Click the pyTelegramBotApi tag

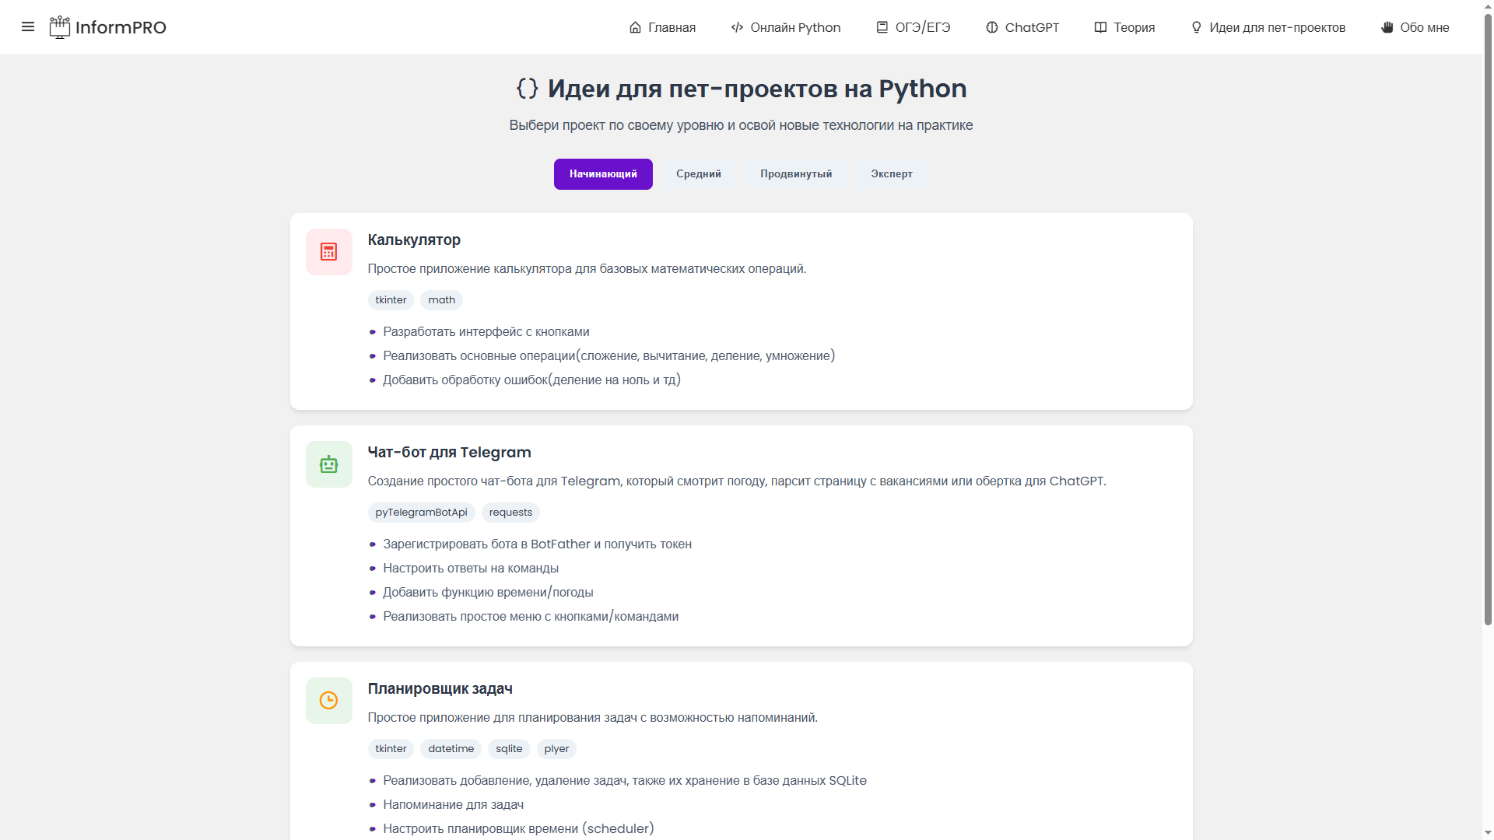click(421, 513)
